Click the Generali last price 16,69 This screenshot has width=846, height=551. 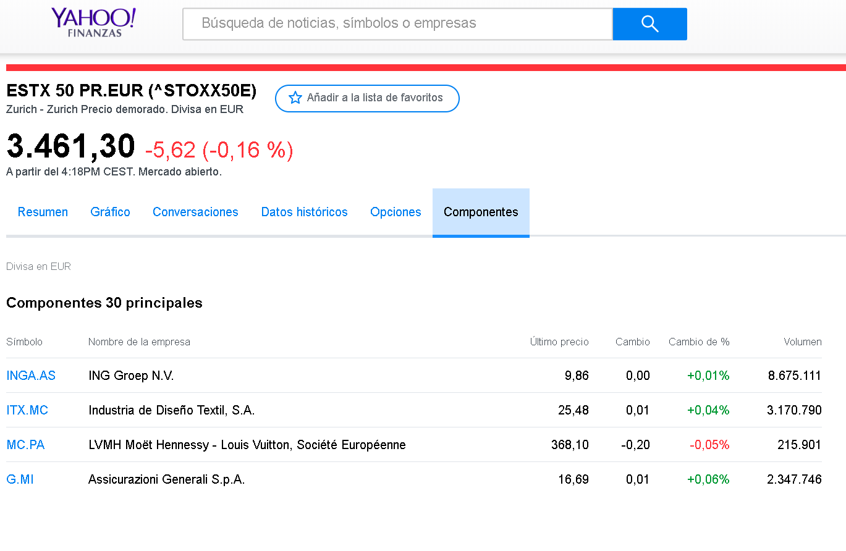[x=573, y=479]
